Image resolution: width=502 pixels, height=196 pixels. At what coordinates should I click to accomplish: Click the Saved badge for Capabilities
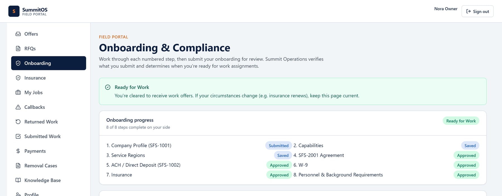coord(470,146)
